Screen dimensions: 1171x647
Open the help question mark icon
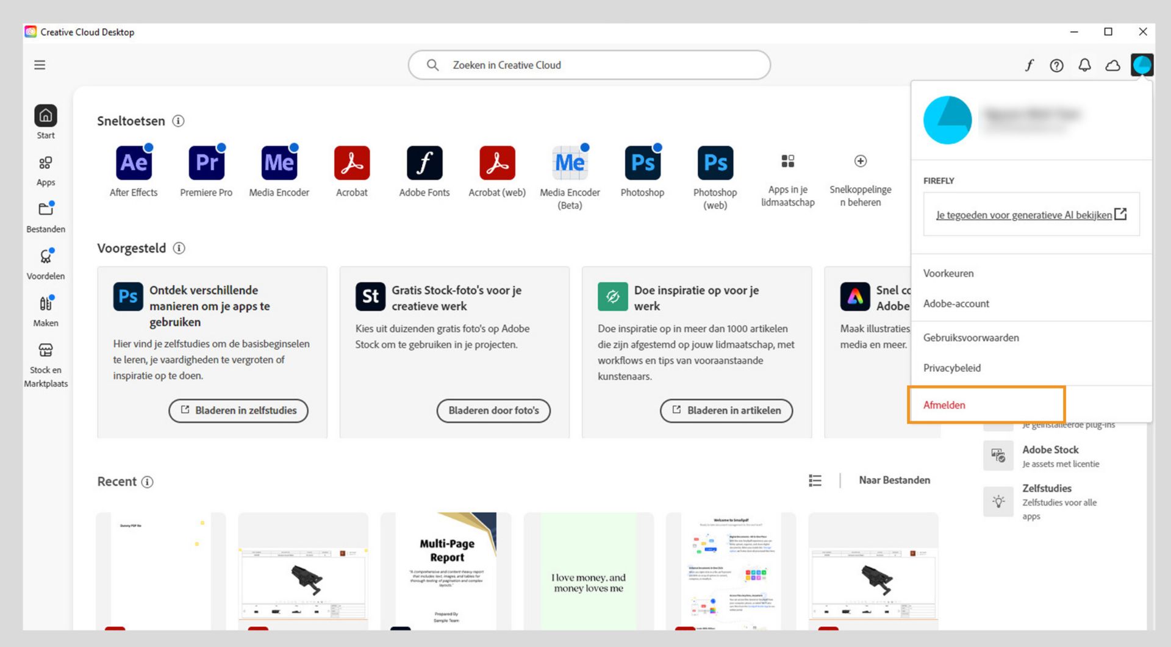click(1056, 65)
